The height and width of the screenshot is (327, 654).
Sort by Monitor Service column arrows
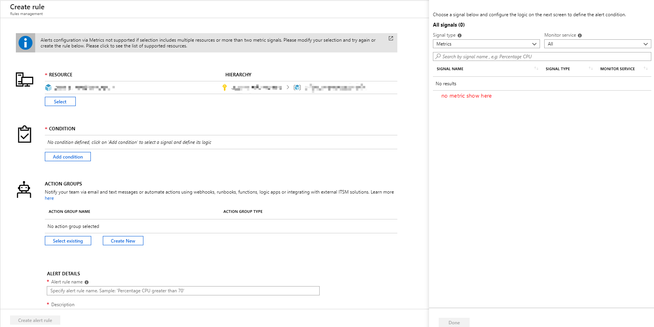click(x=645, y=69)
